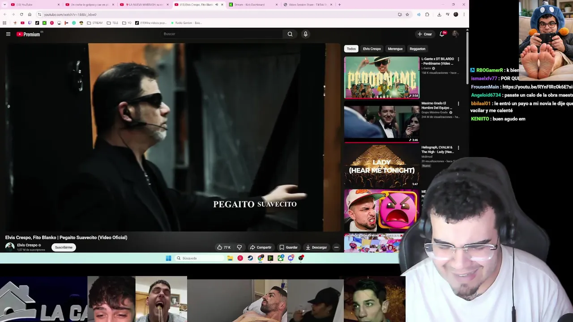Open Steam from the taskbar
This screenshot has width=573, height=322.
(x=250, y=258)
